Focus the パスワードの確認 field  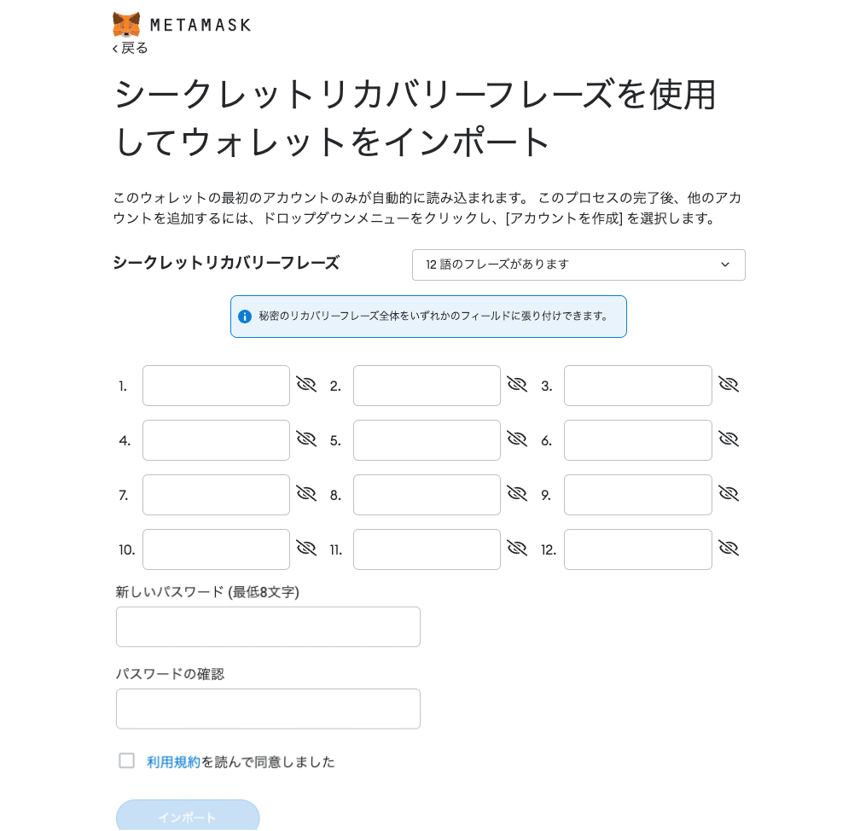(x=268, y=708)
